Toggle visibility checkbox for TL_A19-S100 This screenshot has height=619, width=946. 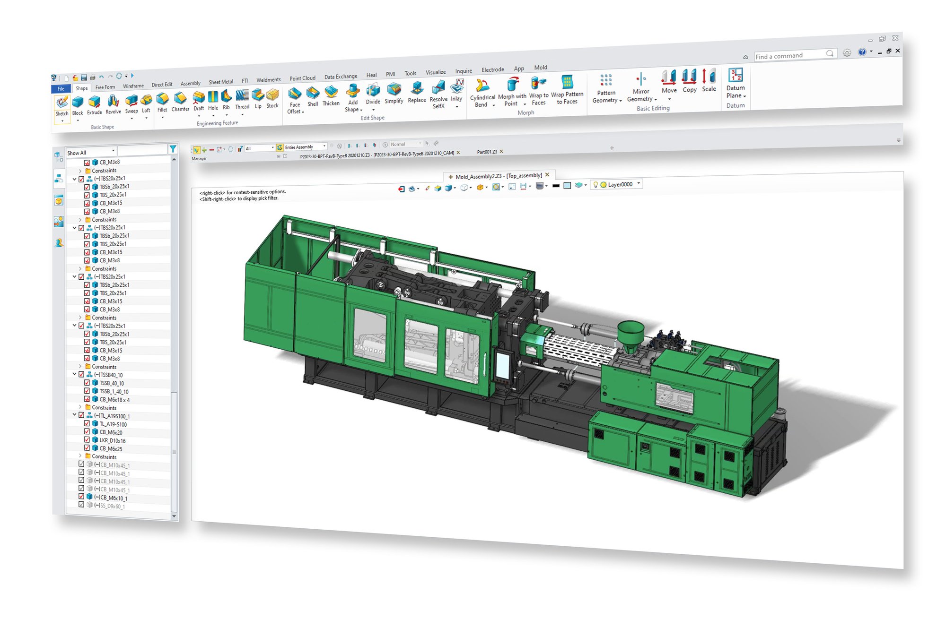87,424
